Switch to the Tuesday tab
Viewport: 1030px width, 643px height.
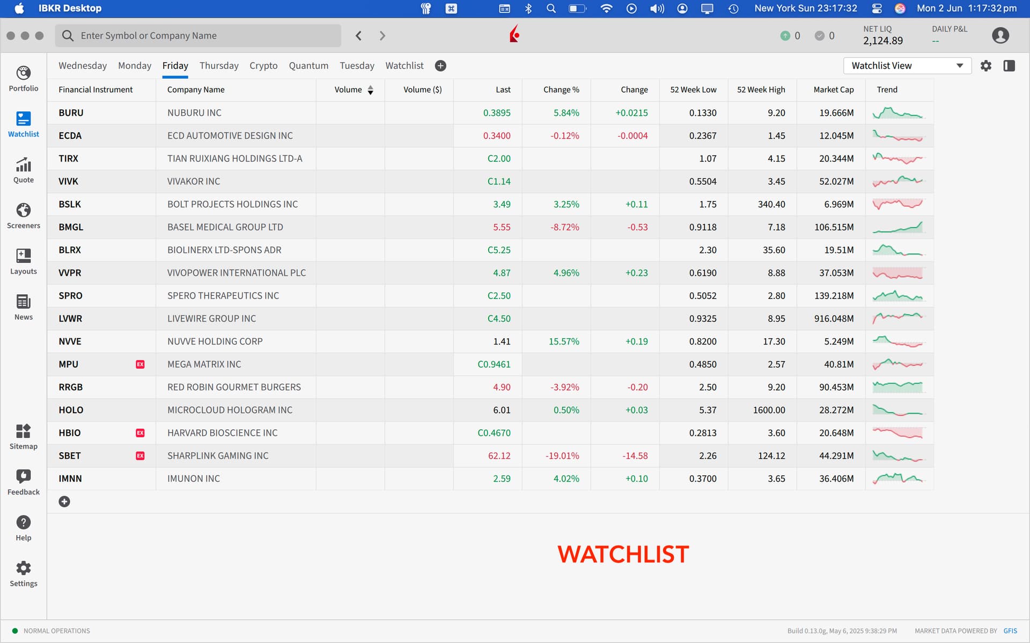pos(357,66)
